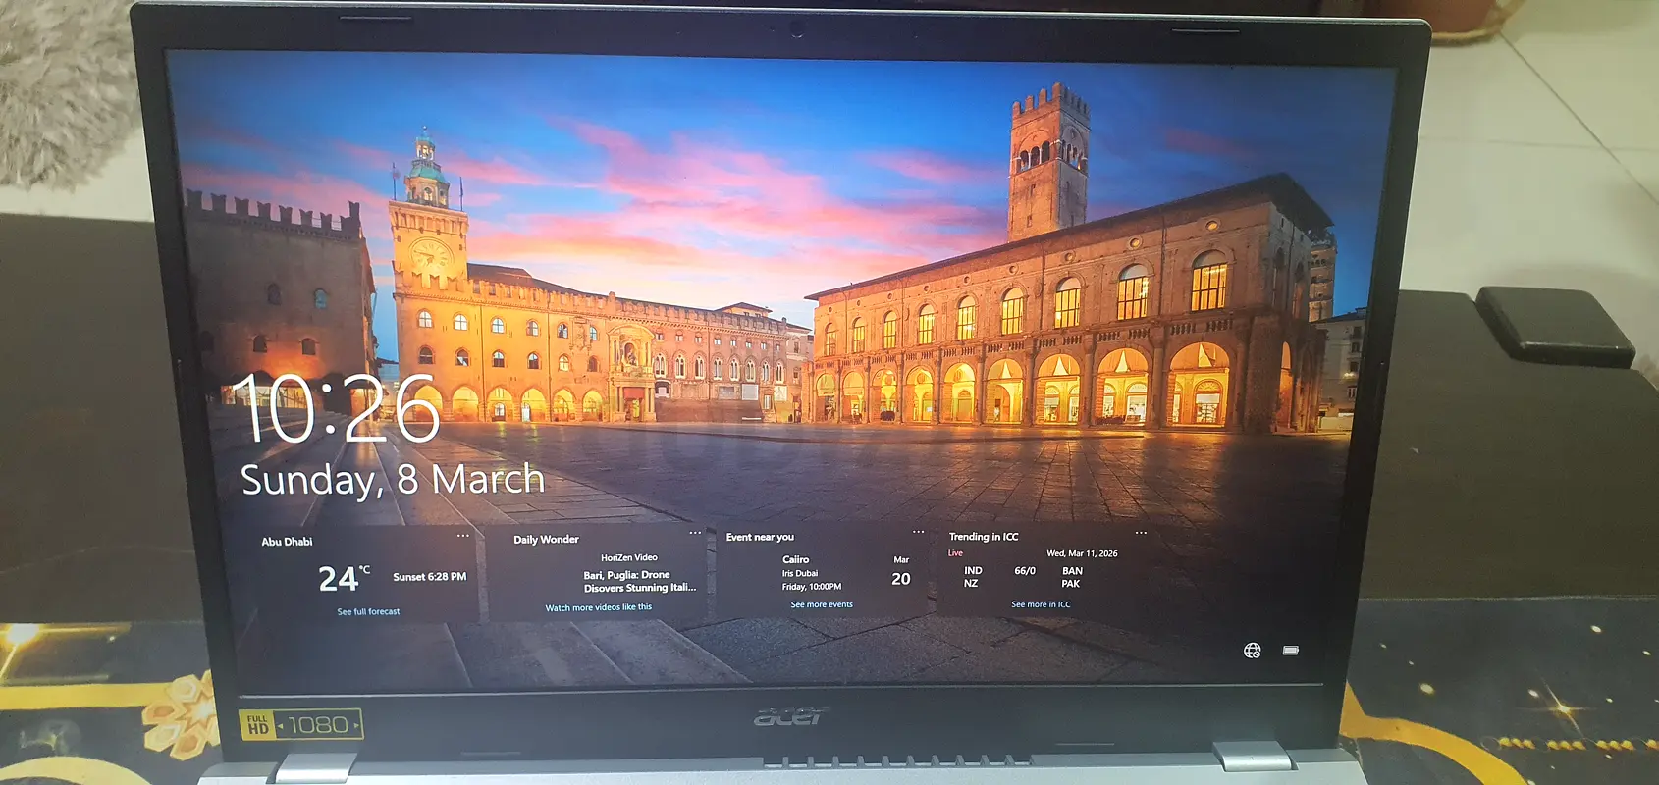1659x785 pixels.
Task: Open the Abu Dhabi weather widget menu
Action: point(462,536)
